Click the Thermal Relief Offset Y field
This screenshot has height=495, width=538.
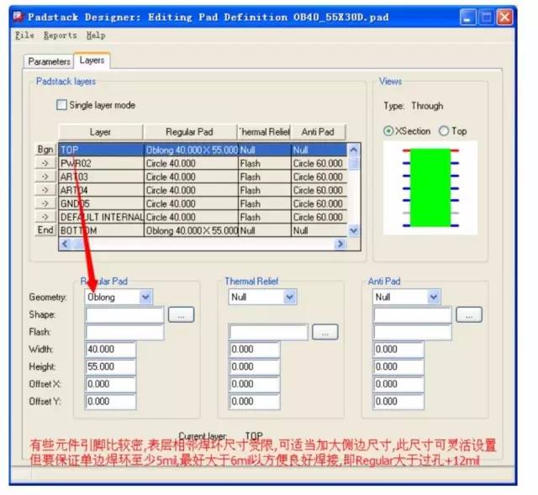pyautogui.click(x=254, y=402)
